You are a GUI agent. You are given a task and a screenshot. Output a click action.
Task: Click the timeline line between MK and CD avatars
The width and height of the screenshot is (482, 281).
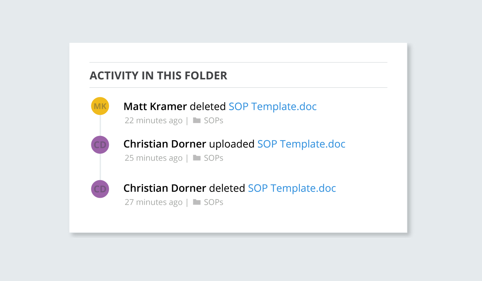pyautogui.click(x=100, y=125)
